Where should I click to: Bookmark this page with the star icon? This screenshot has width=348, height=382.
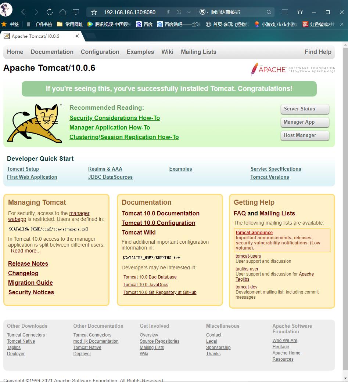tap(94, 12)
